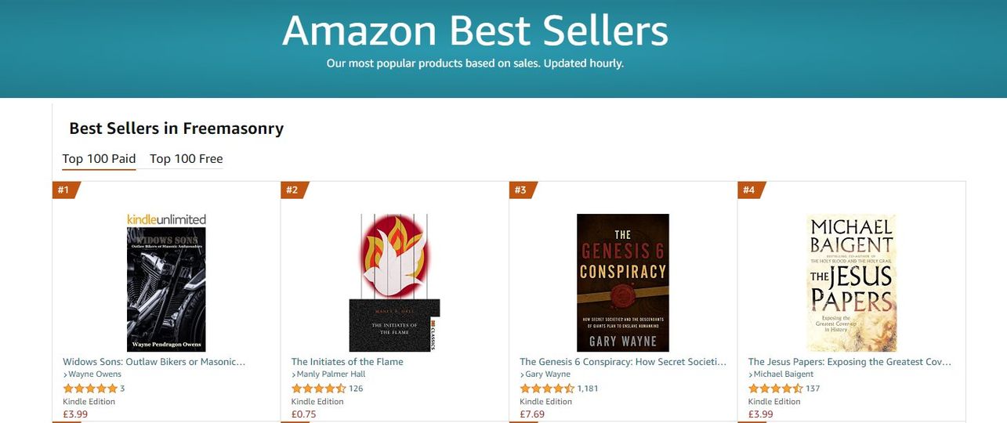
Task: Follow The Genesis 6 Conspiracy title link
Action: click(623, 362)
